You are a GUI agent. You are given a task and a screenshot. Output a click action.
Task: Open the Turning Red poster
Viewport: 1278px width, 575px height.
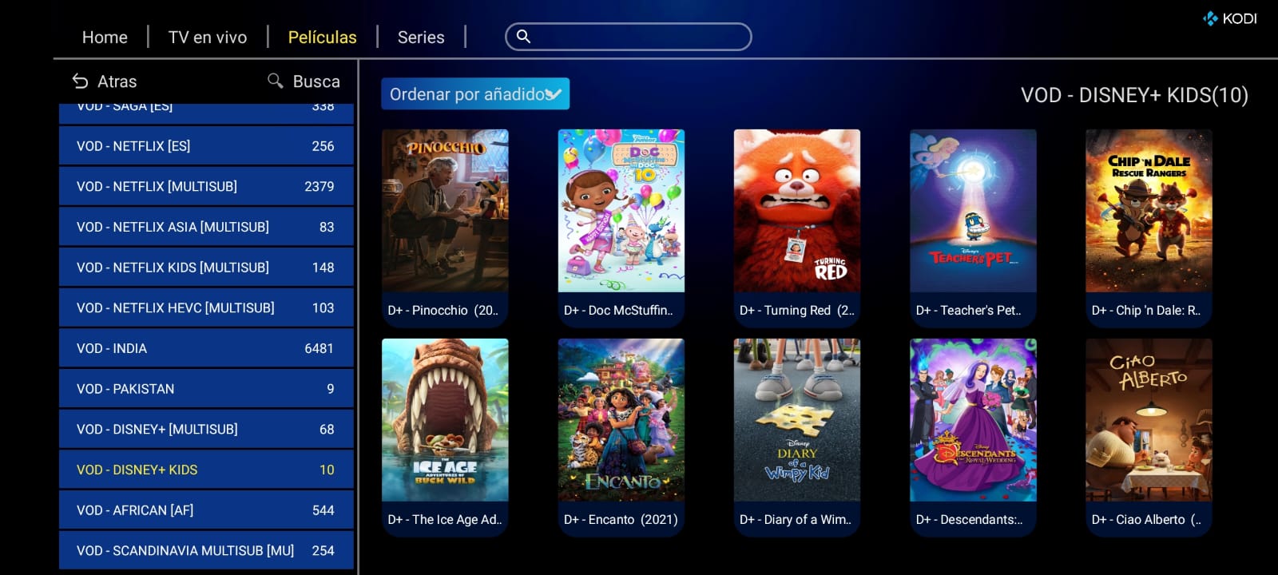click(797, 211)
